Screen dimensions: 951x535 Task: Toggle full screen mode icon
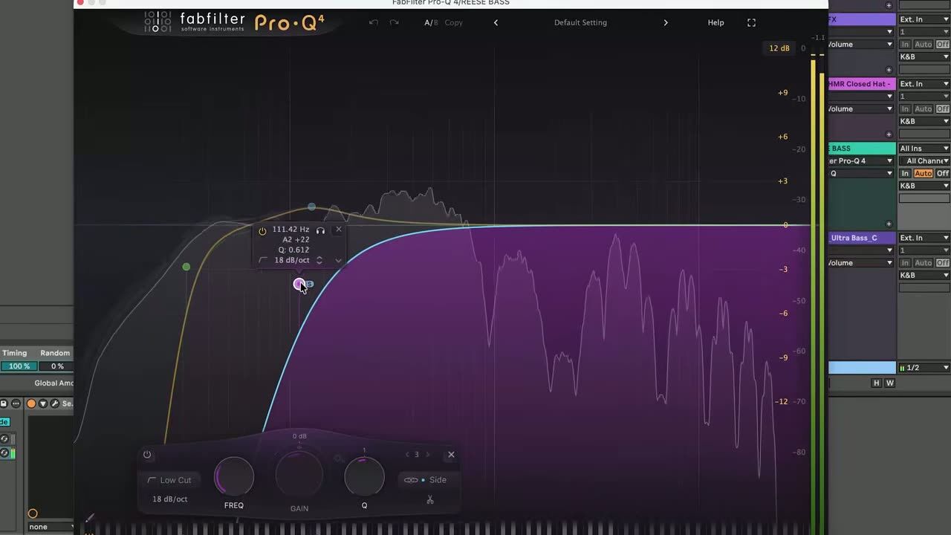point(751,22)
